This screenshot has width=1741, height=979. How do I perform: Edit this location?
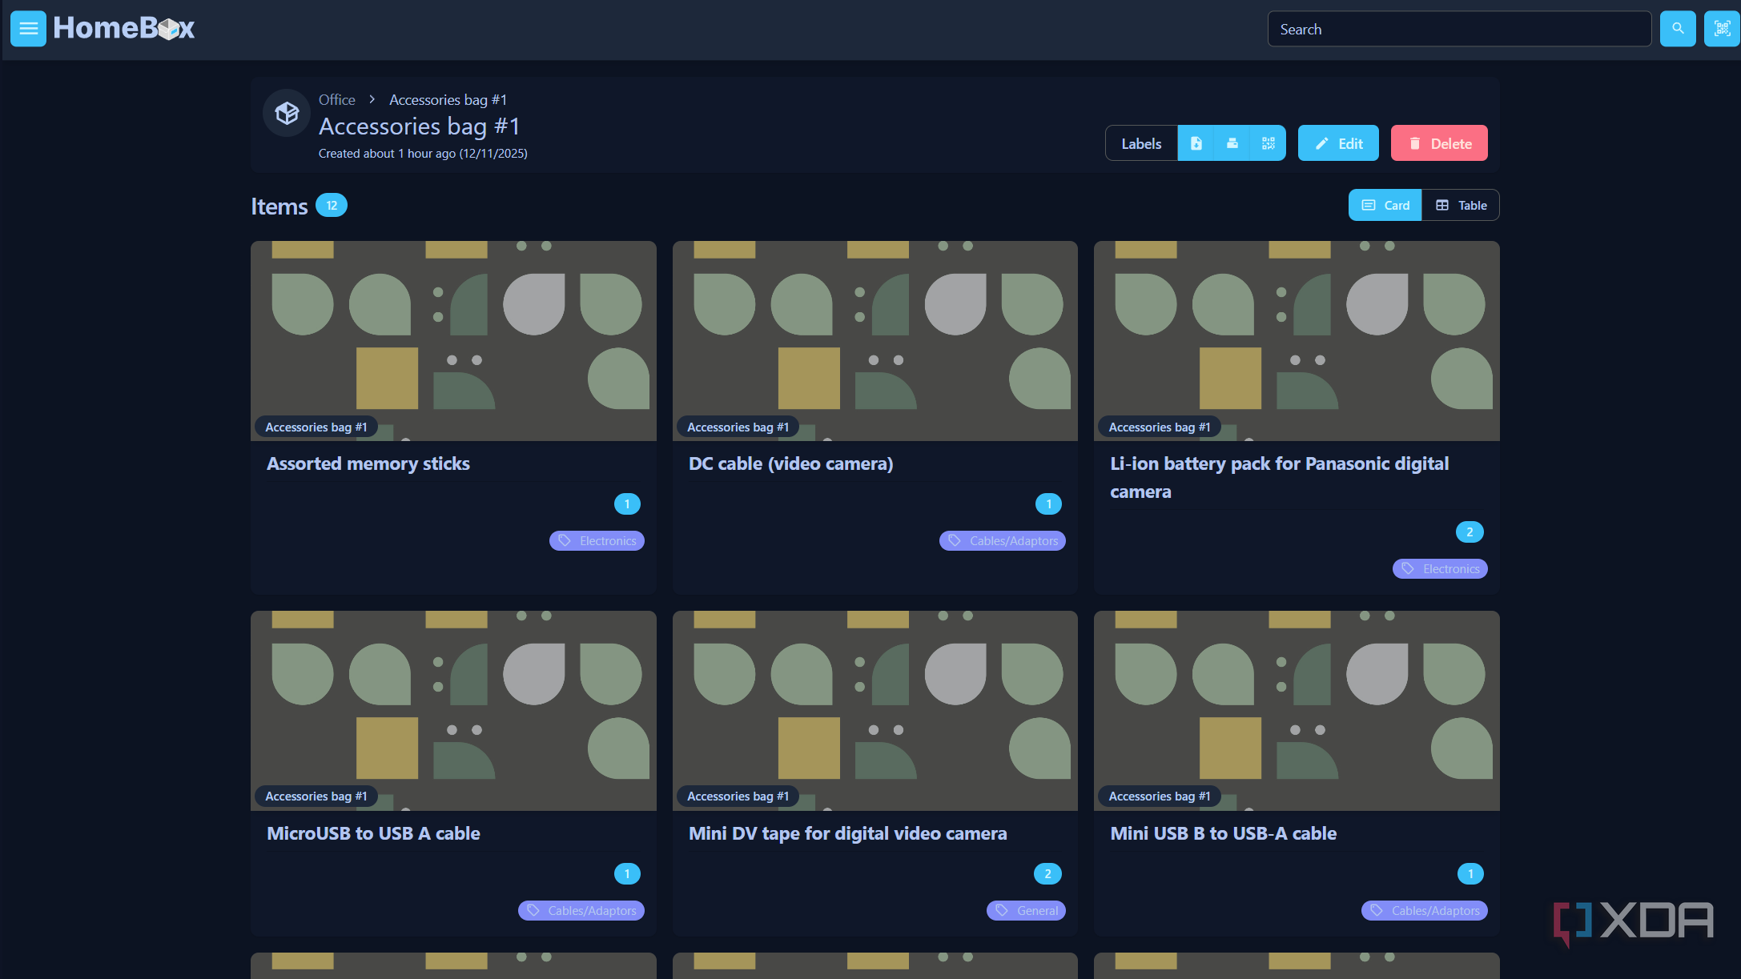tap(1338, 143)
